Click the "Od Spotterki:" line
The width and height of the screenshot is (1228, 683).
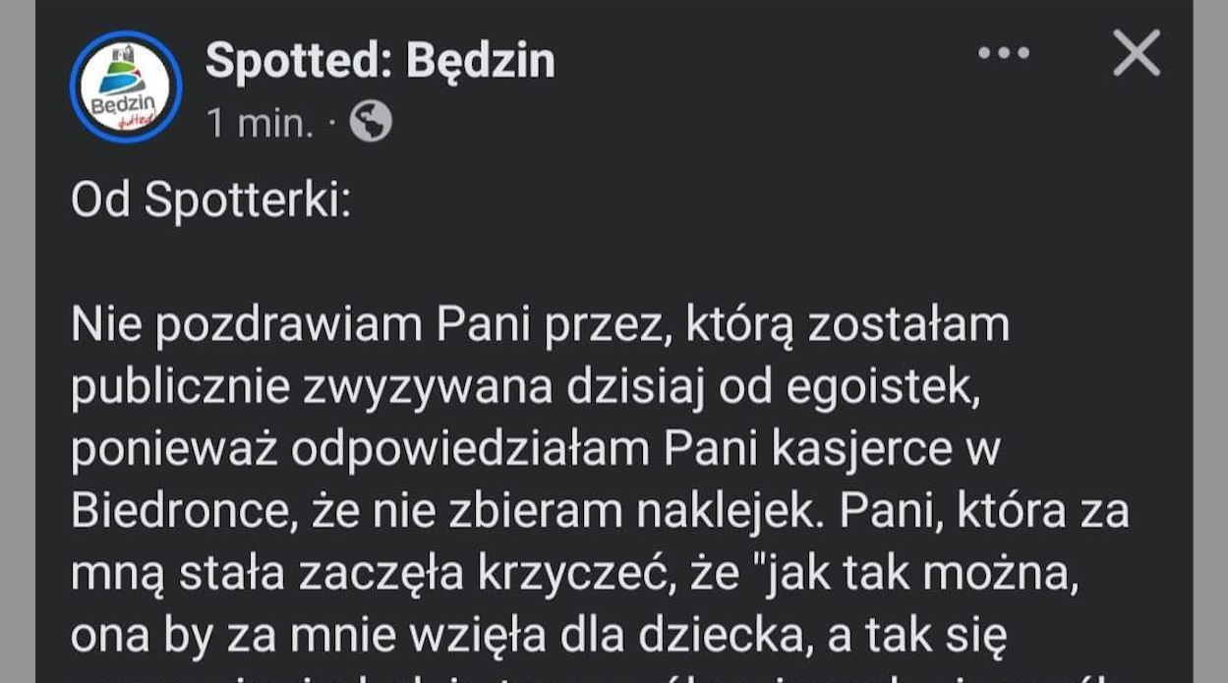[210, 200]
